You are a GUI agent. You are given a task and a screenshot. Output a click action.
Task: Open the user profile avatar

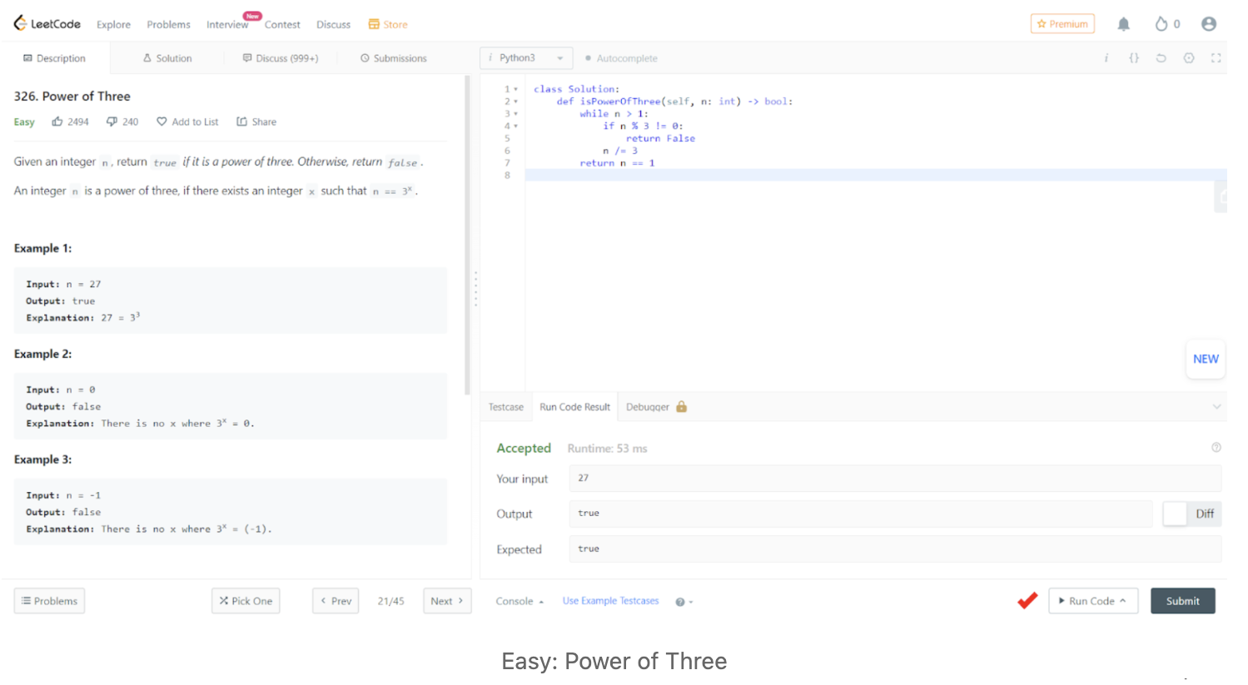pyautogui.click(x=1208, y=24)
